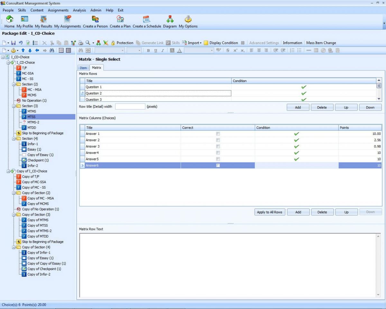
Task: Click Delete under the Matrix Rows table
Action: point(322,108)
